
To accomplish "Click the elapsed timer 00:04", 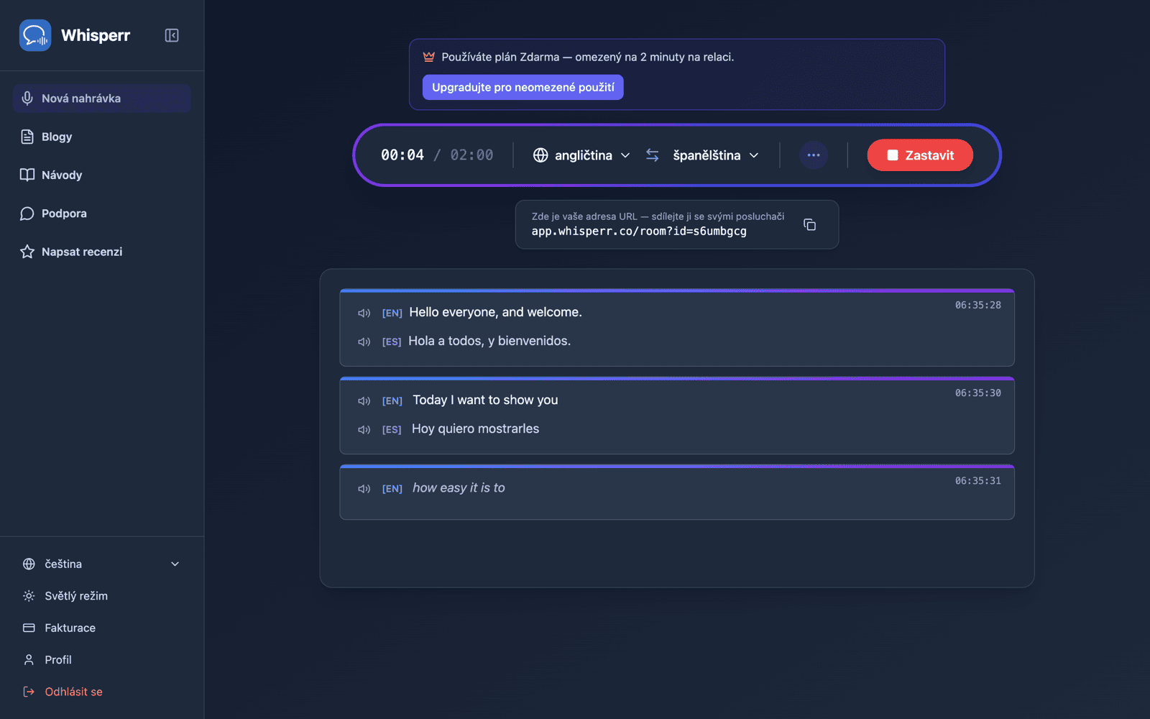I will tap(402, 155).
